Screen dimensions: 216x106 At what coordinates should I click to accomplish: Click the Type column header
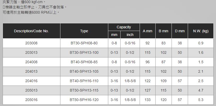(x=84, y=31)
